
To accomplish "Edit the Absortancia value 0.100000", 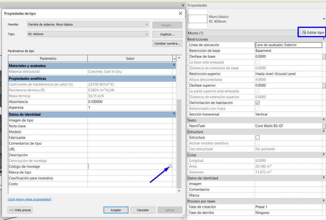I will click(x=130, y=102).
